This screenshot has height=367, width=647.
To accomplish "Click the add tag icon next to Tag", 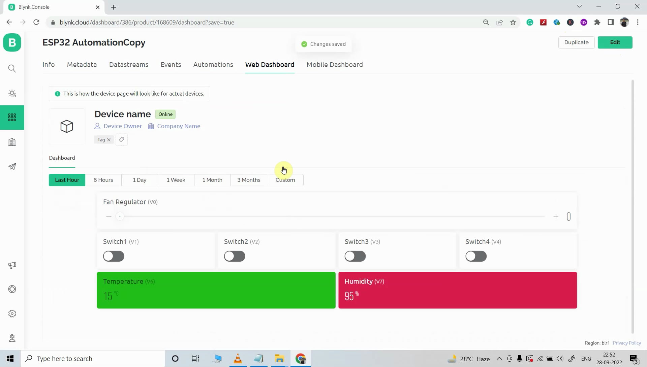I will [x=122, y=139].
